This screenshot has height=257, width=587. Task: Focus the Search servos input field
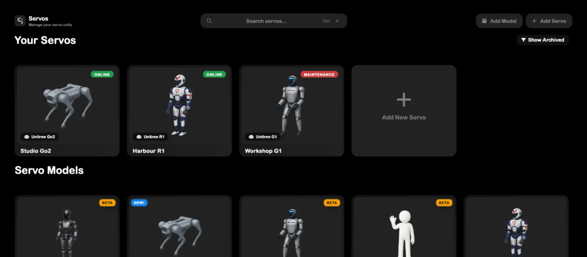(274, 21)
